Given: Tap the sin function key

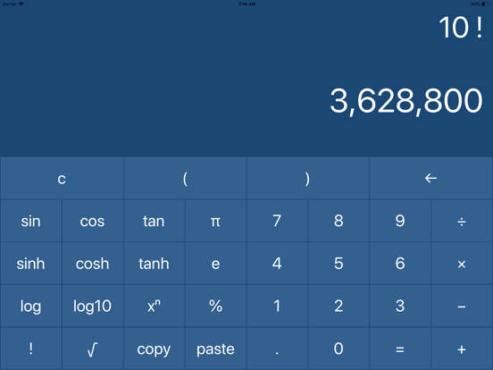Looking at the screenshot, I should [x=30, y=221].
